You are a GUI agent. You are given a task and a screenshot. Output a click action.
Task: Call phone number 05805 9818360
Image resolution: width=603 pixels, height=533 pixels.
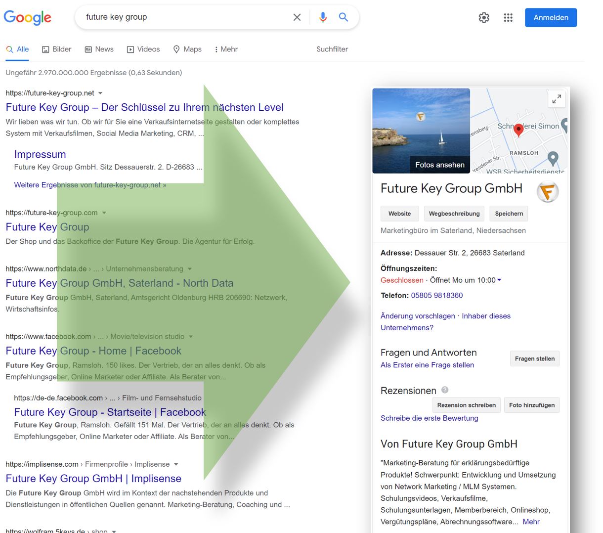tap(437, 295)
